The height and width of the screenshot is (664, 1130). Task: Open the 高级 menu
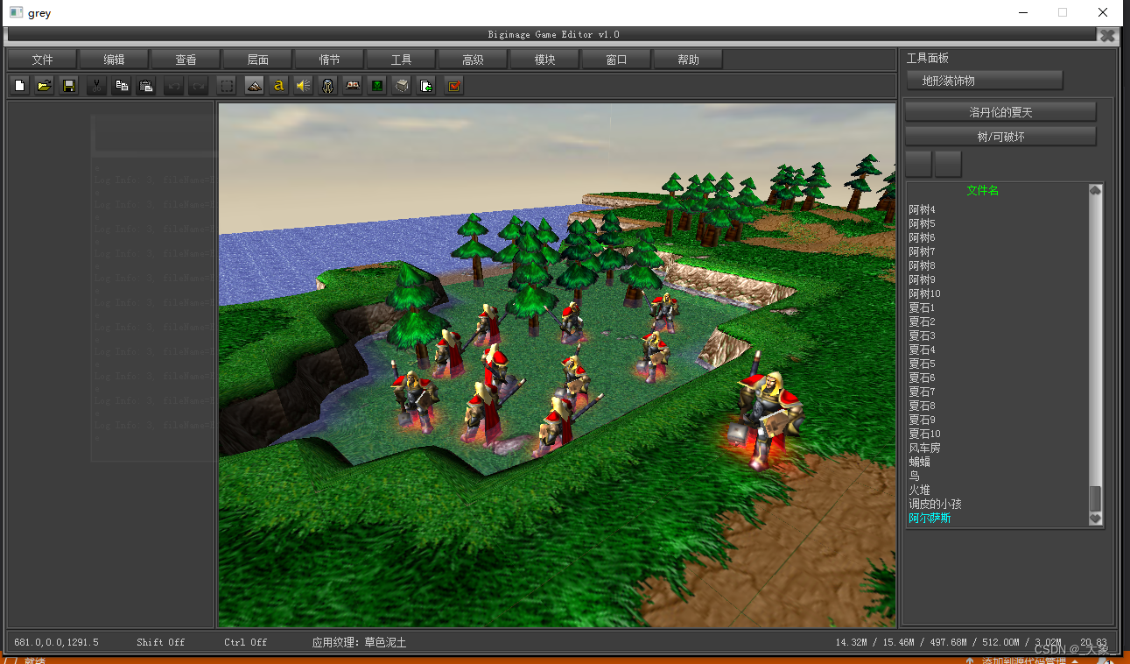[x=473, y=60]
